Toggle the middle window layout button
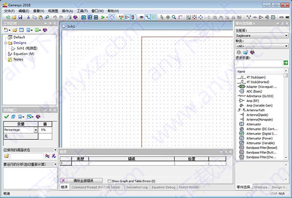 click(x=90, y=18)
